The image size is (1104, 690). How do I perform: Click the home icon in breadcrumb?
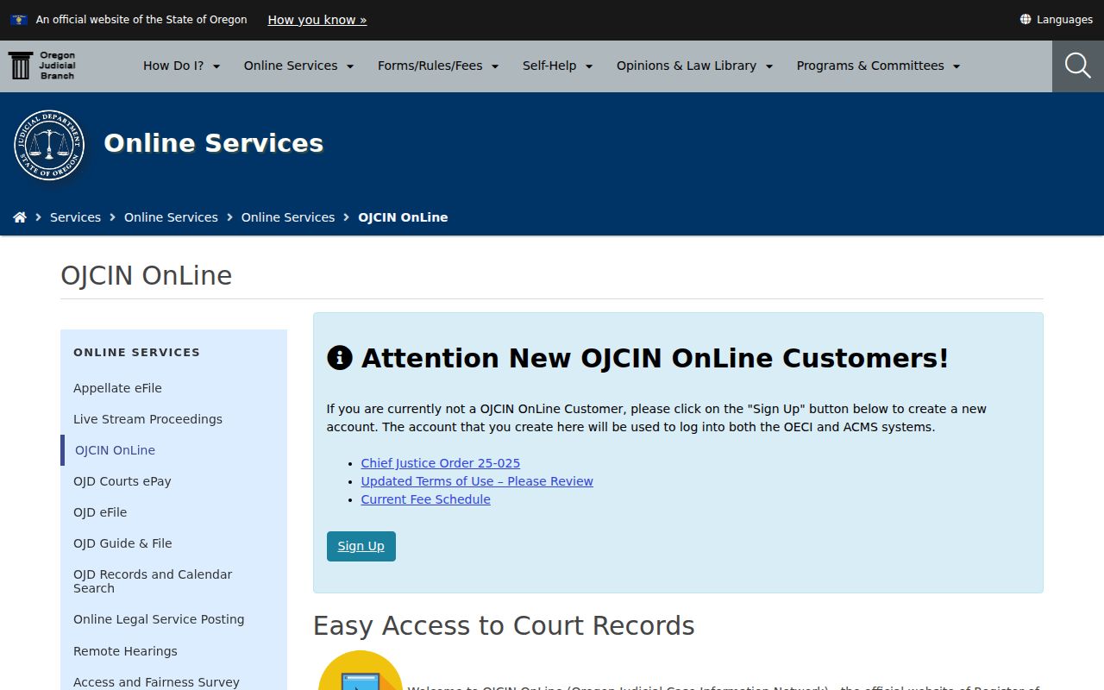[20, 217]
